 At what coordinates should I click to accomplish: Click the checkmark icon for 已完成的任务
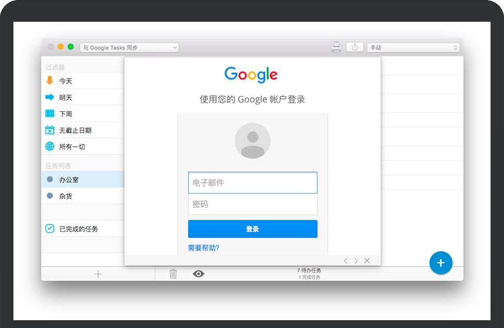(50, 228)
